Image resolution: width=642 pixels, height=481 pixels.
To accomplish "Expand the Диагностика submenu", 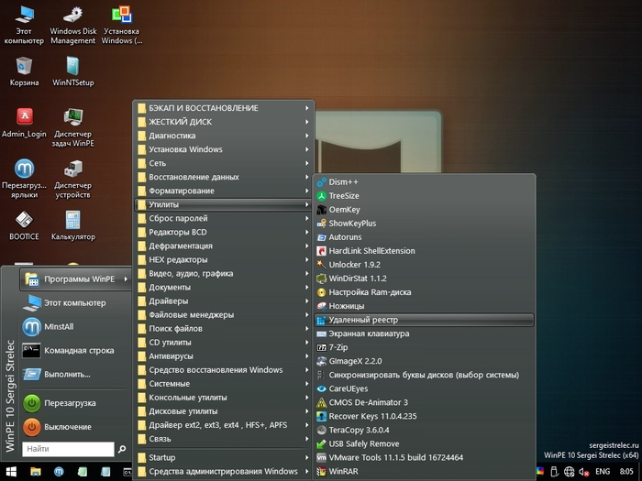I will click(x=224, y=136).
